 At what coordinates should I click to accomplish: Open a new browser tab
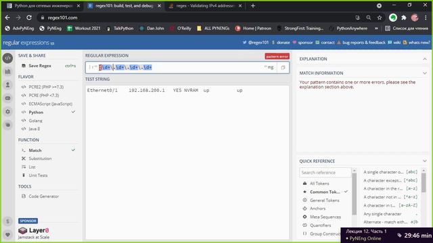point(253,6)
